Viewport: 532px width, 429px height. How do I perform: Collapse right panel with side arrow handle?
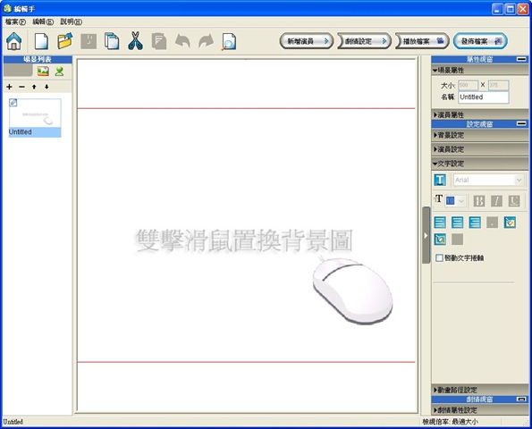[x=426, y=235]
